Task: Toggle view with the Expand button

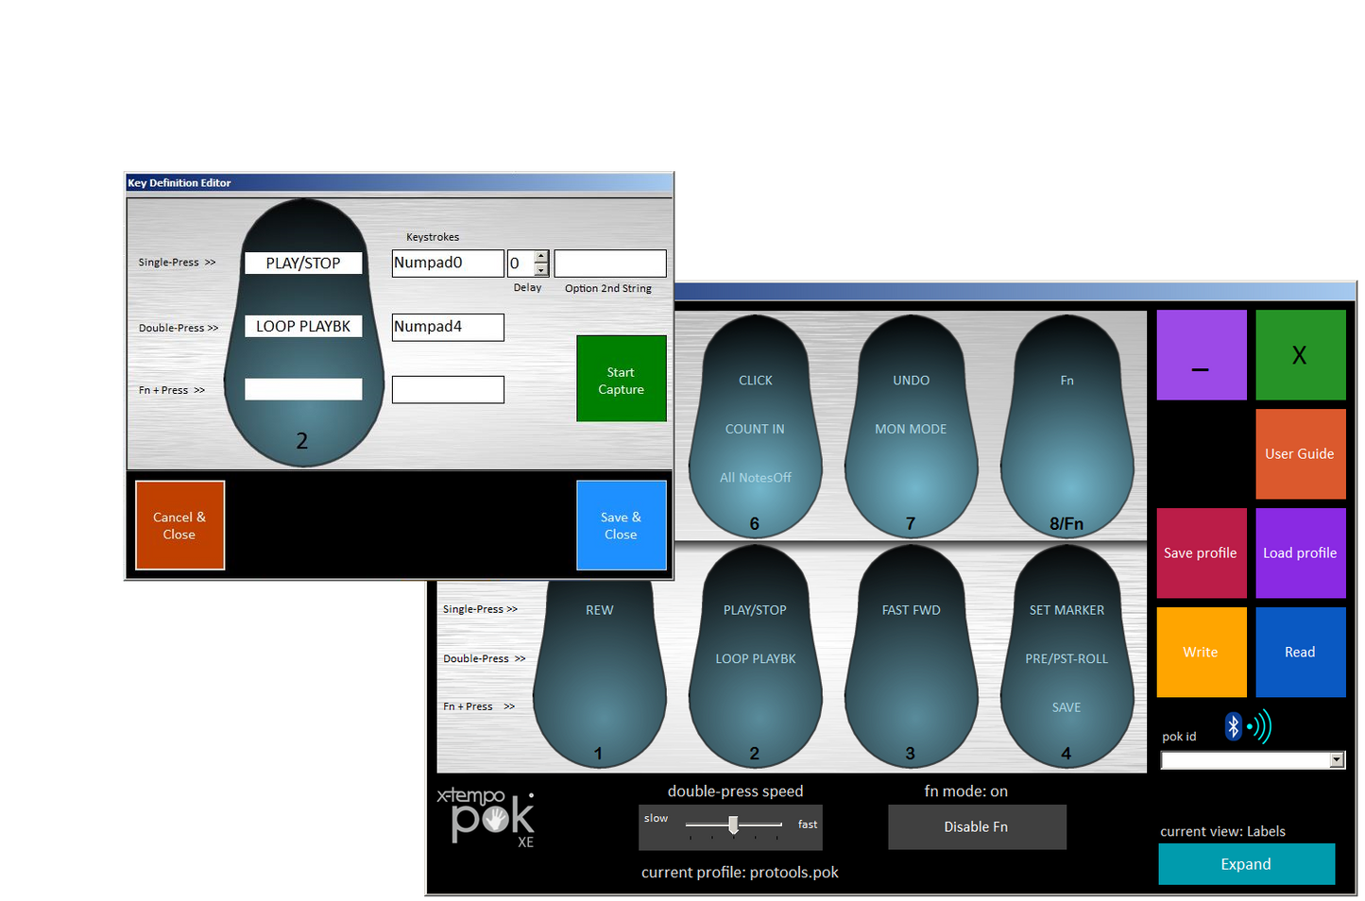Action: [1246, 864]
